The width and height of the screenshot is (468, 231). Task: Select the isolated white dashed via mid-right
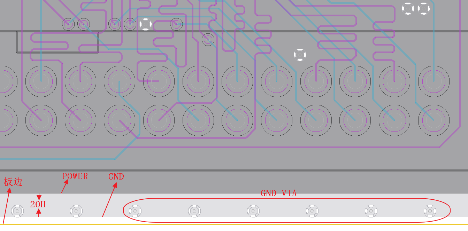300,55
